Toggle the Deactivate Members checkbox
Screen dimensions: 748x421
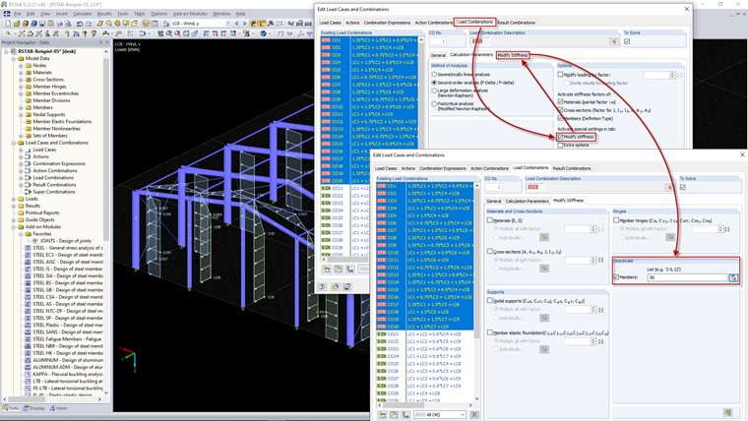(x=617, y=277)
